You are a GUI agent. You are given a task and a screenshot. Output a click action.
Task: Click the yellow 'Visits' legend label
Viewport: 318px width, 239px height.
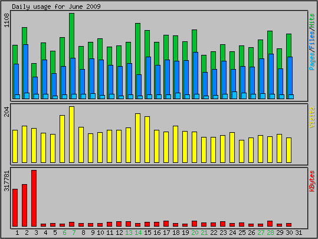(x=312, y=117)
